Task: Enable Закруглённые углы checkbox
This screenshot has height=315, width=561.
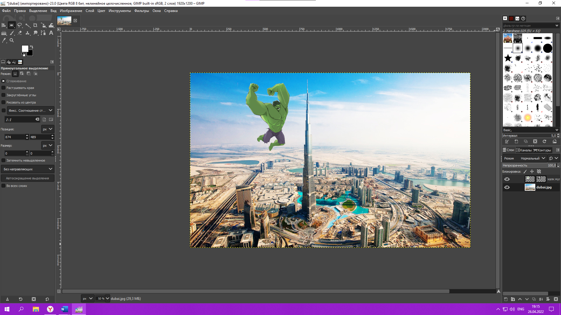Action: 4,95
